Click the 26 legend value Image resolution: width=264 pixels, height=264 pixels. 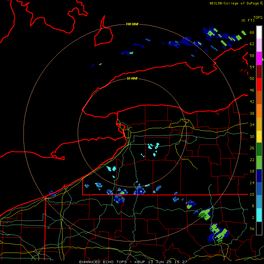pyautogui.click(x=252, y=148)
